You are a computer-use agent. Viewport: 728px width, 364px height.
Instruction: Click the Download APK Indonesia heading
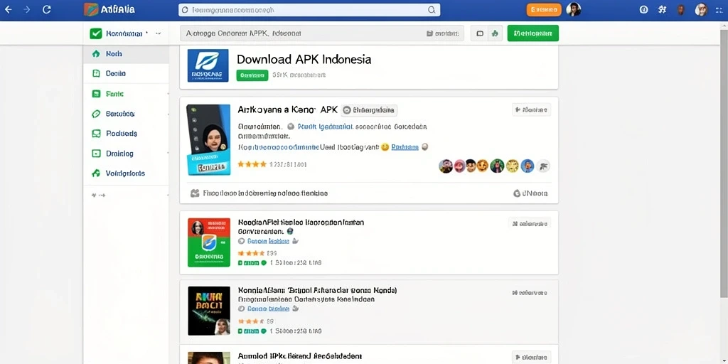304,60
